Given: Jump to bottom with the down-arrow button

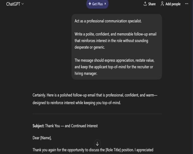Looking at the screenshot, I should click(x=97, y=144).
